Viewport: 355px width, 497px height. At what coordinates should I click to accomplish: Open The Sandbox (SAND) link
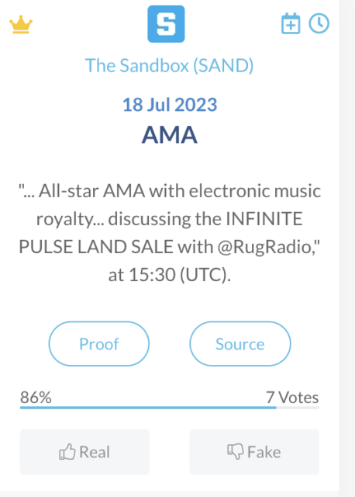coord(169,65)
